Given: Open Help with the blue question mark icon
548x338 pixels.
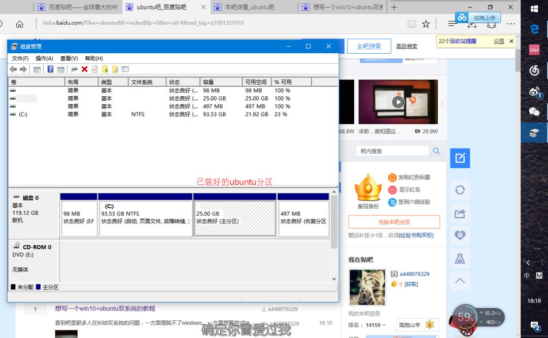Looking at the screenshot, I should click(x=50, y=69).
